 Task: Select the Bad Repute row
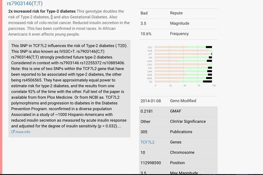pyautogui.click(x=178, y=13)
